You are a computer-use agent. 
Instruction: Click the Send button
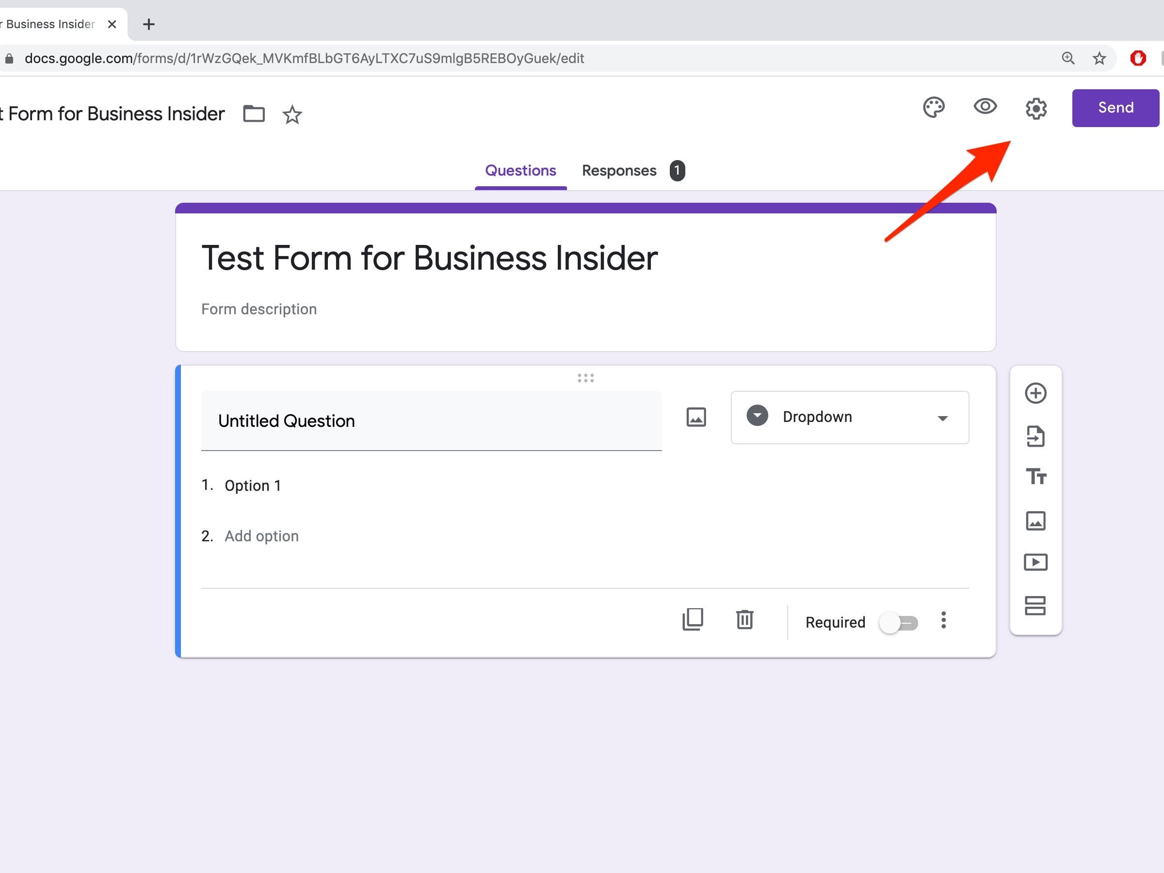1115,107
